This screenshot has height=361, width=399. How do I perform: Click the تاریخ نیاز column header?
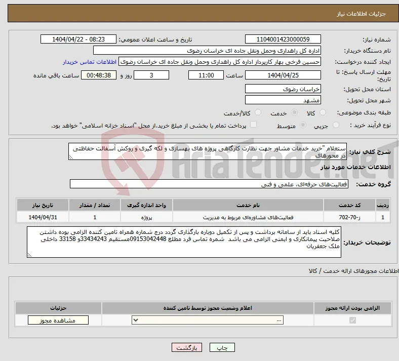[43, 205]
